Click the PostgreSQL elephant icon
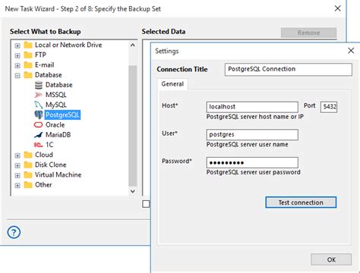This screenshot has width=360, height=273. point(39,115)
